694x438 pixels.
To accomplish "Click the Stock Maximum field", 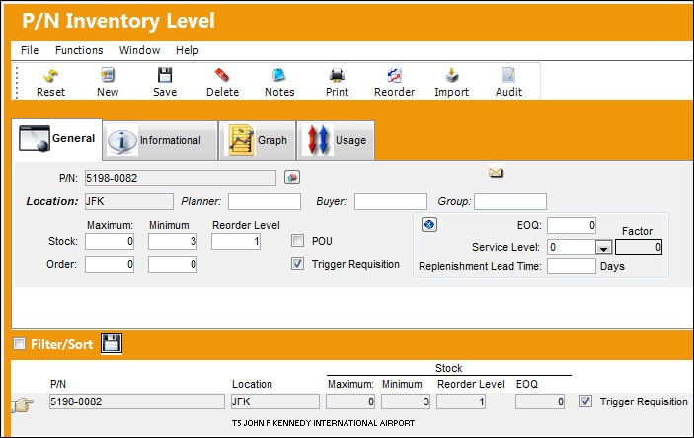I will tap(110, 241).
